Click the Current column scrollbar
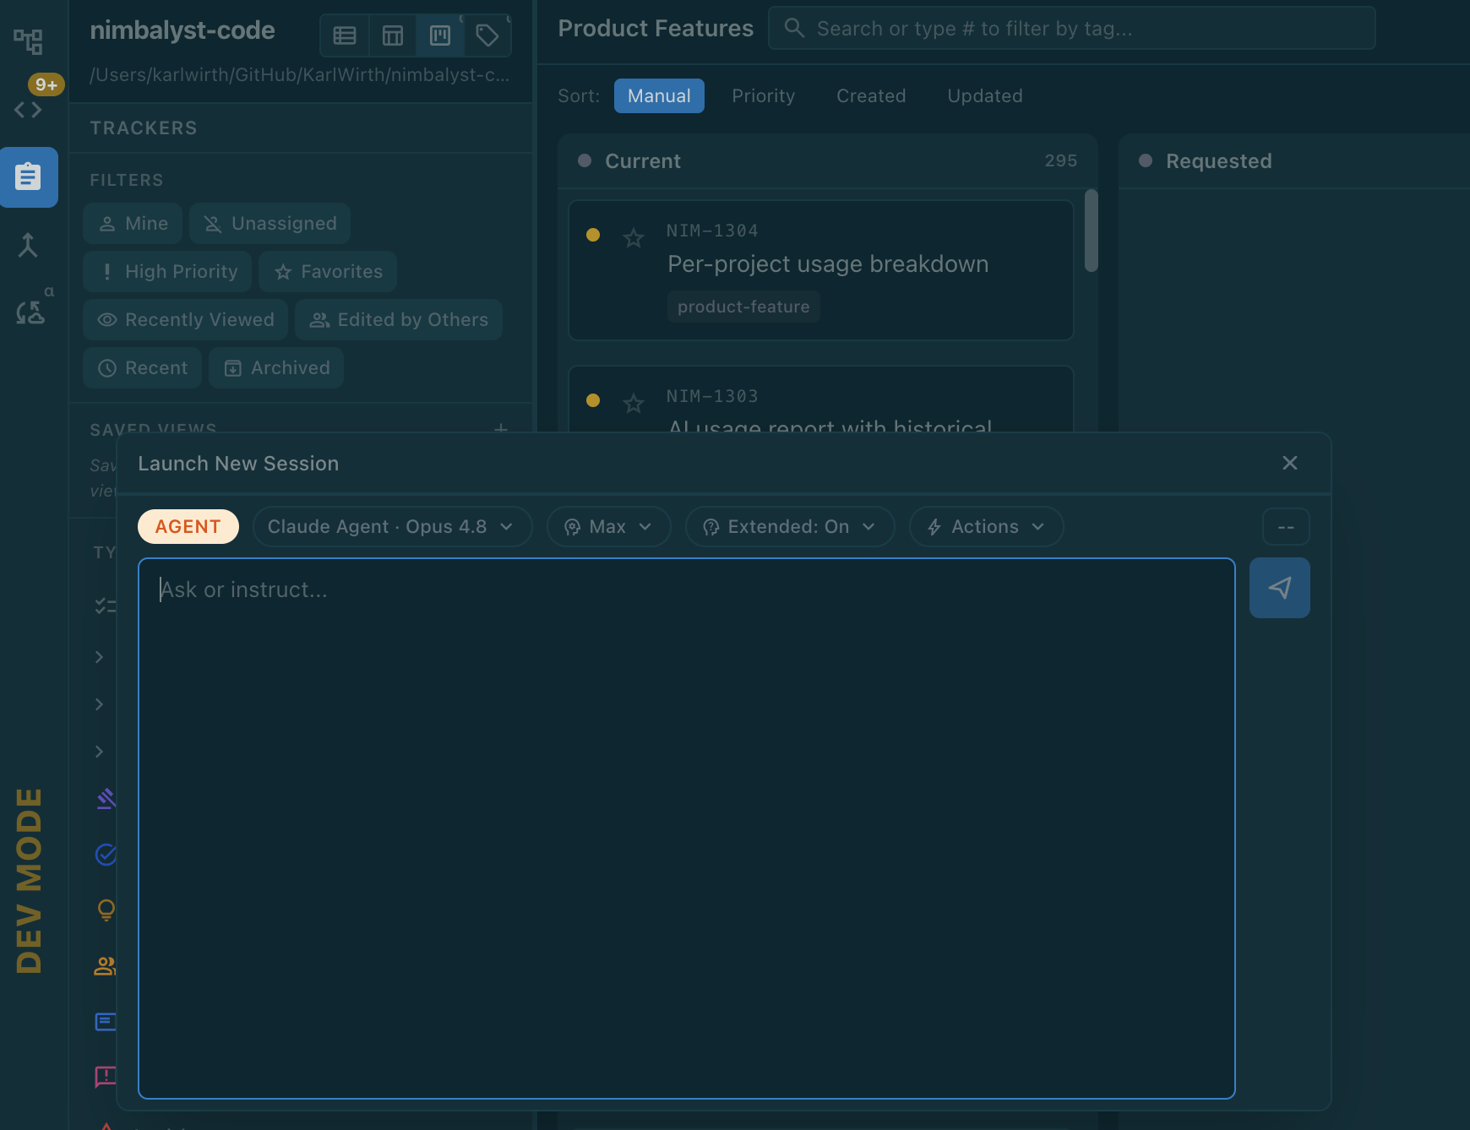This screenshot has height=1130, width=1470. coord(1092,231)
